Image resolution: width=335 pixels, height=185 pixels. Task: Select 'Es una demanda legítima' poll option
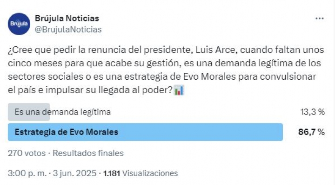(x=63, y=112)
